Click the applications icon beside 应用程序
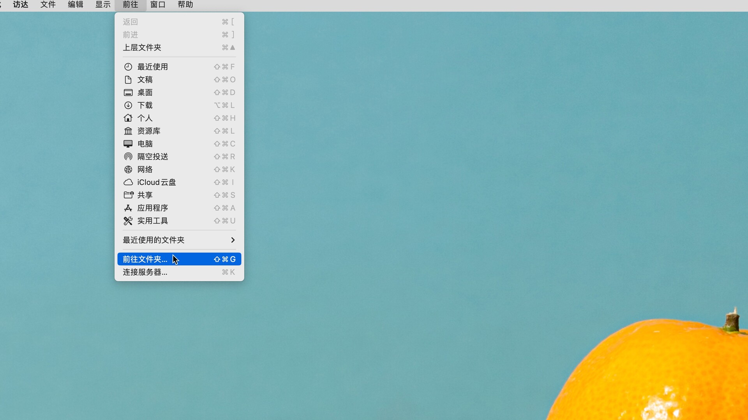Viewport: 748px width, 420px height. 128,208
